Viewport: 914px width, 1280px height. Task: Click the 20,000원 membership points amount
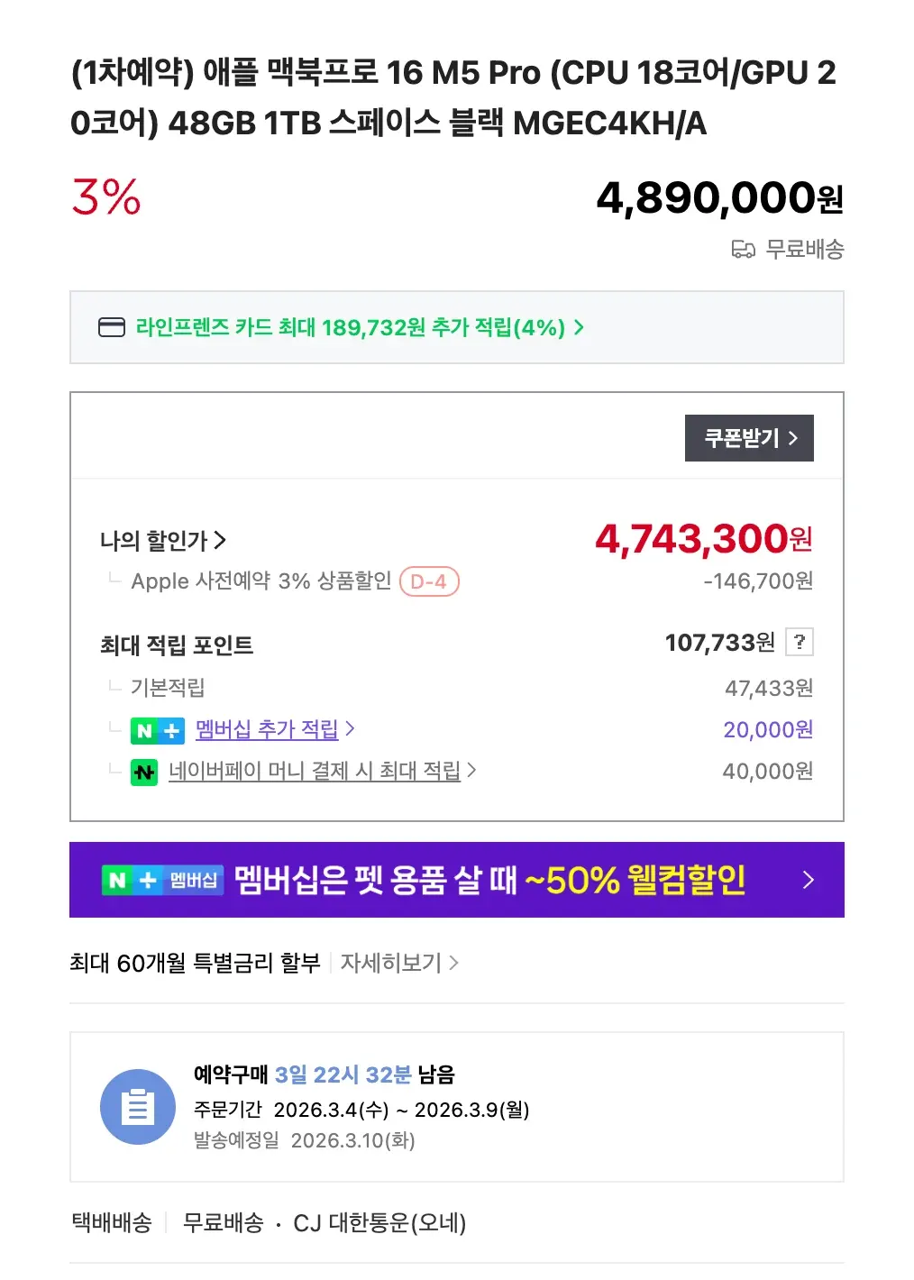[x=768, y=729]
